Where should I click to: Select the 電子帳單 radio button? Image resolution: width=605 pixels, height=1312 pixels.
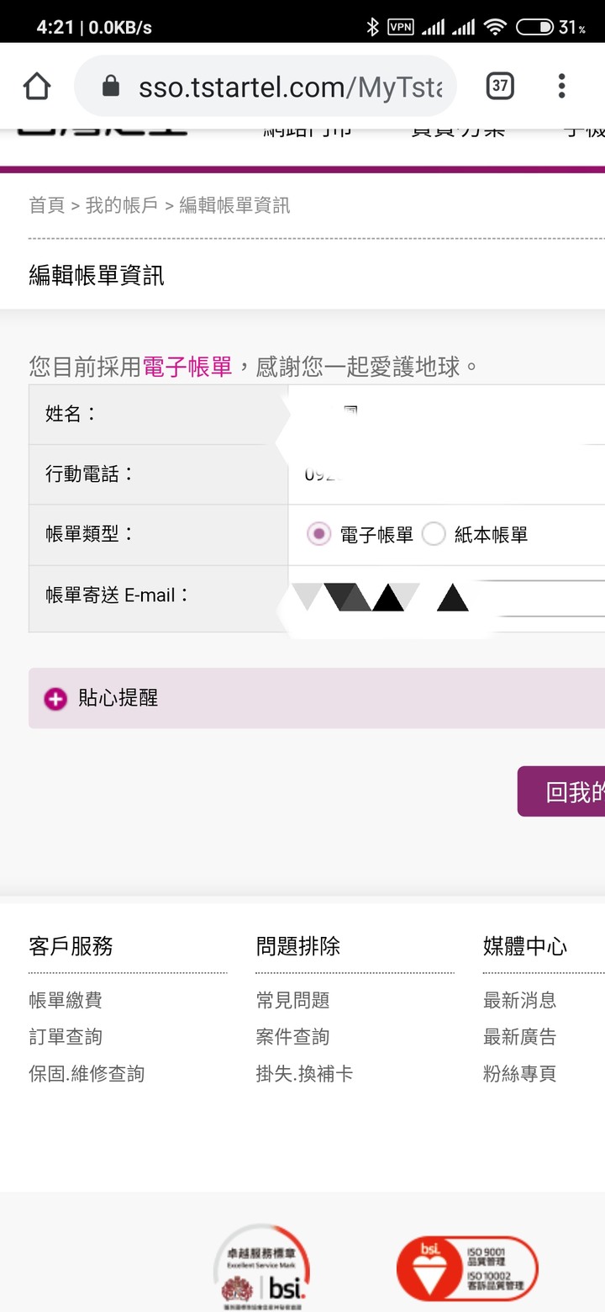(x=318, y=534)
